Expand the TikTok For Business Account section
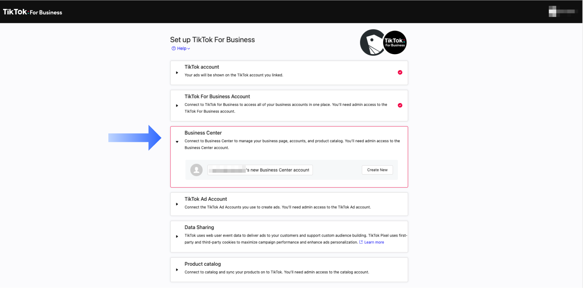 tap(177, 106)
